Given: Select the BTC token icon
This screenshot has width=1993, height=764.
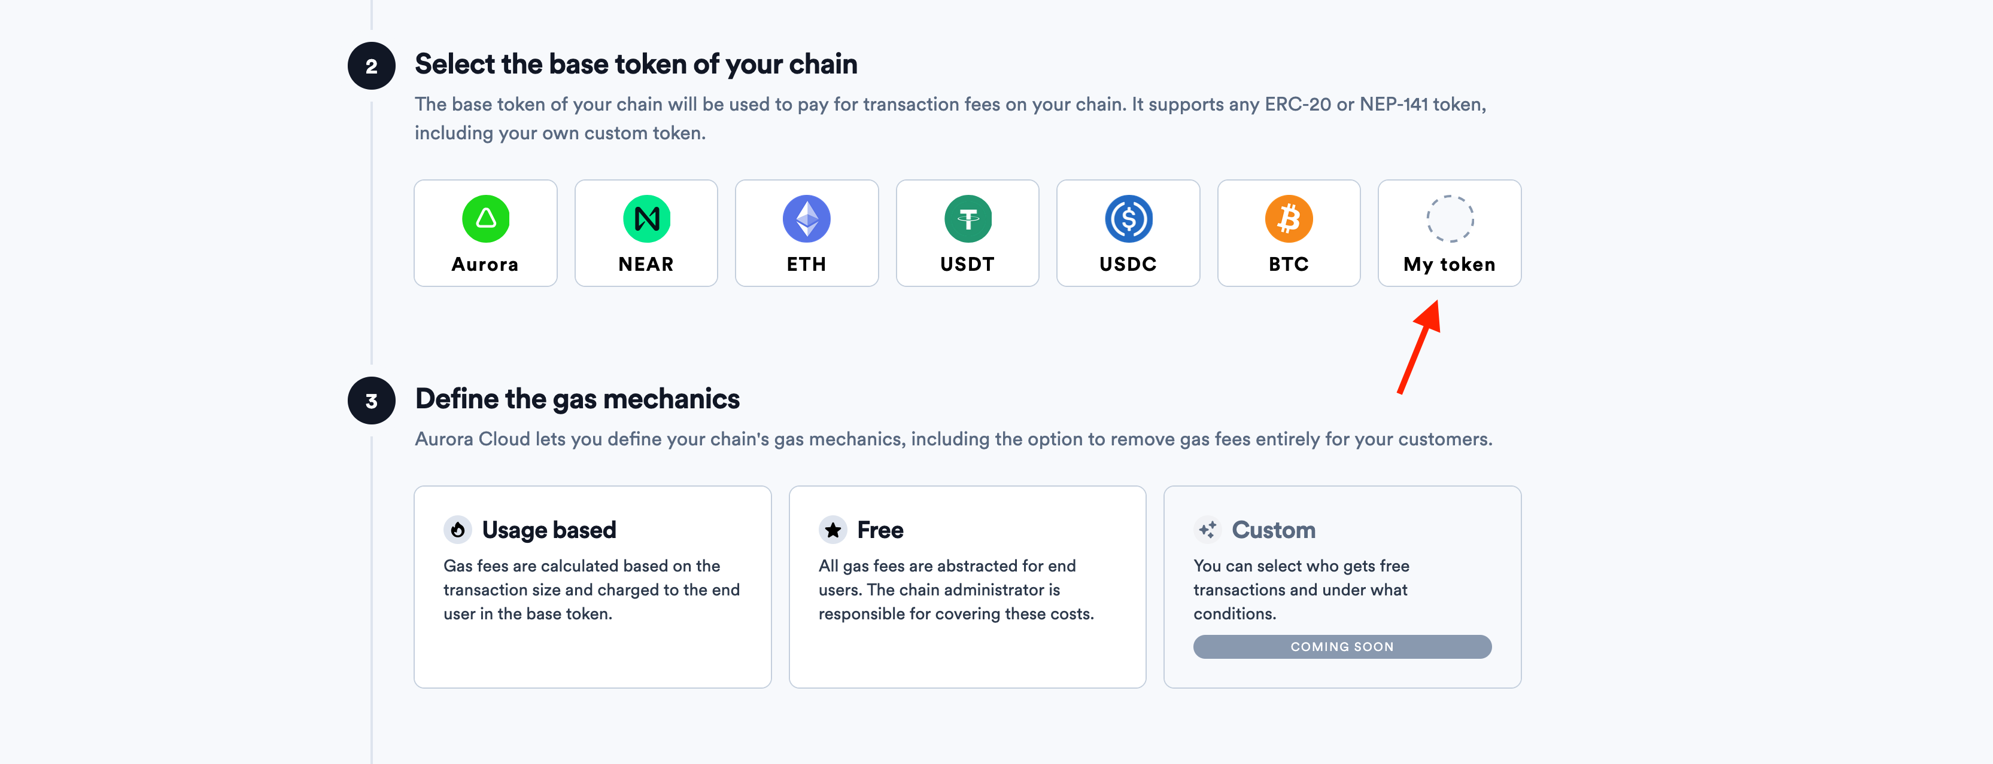Looking at the screenshot, I should click(1288, 219).
